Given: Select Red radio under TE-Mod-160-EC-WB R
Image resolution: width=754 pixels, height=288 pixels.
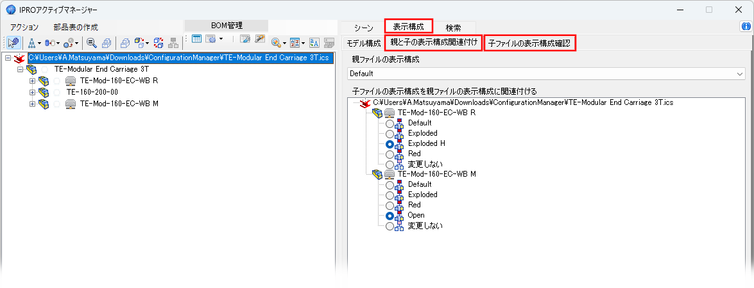Looking at the screenshot, I should tap(390, 154).
